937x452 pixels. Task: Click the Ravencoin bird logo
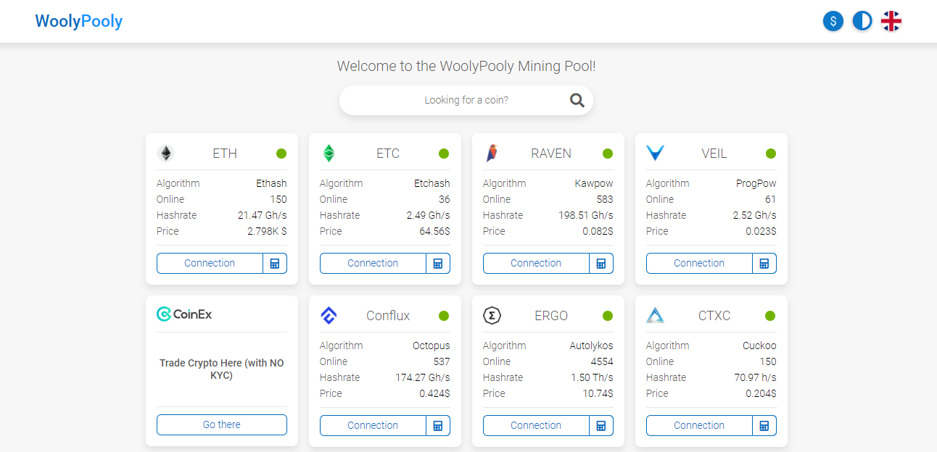tap(492, 154)
